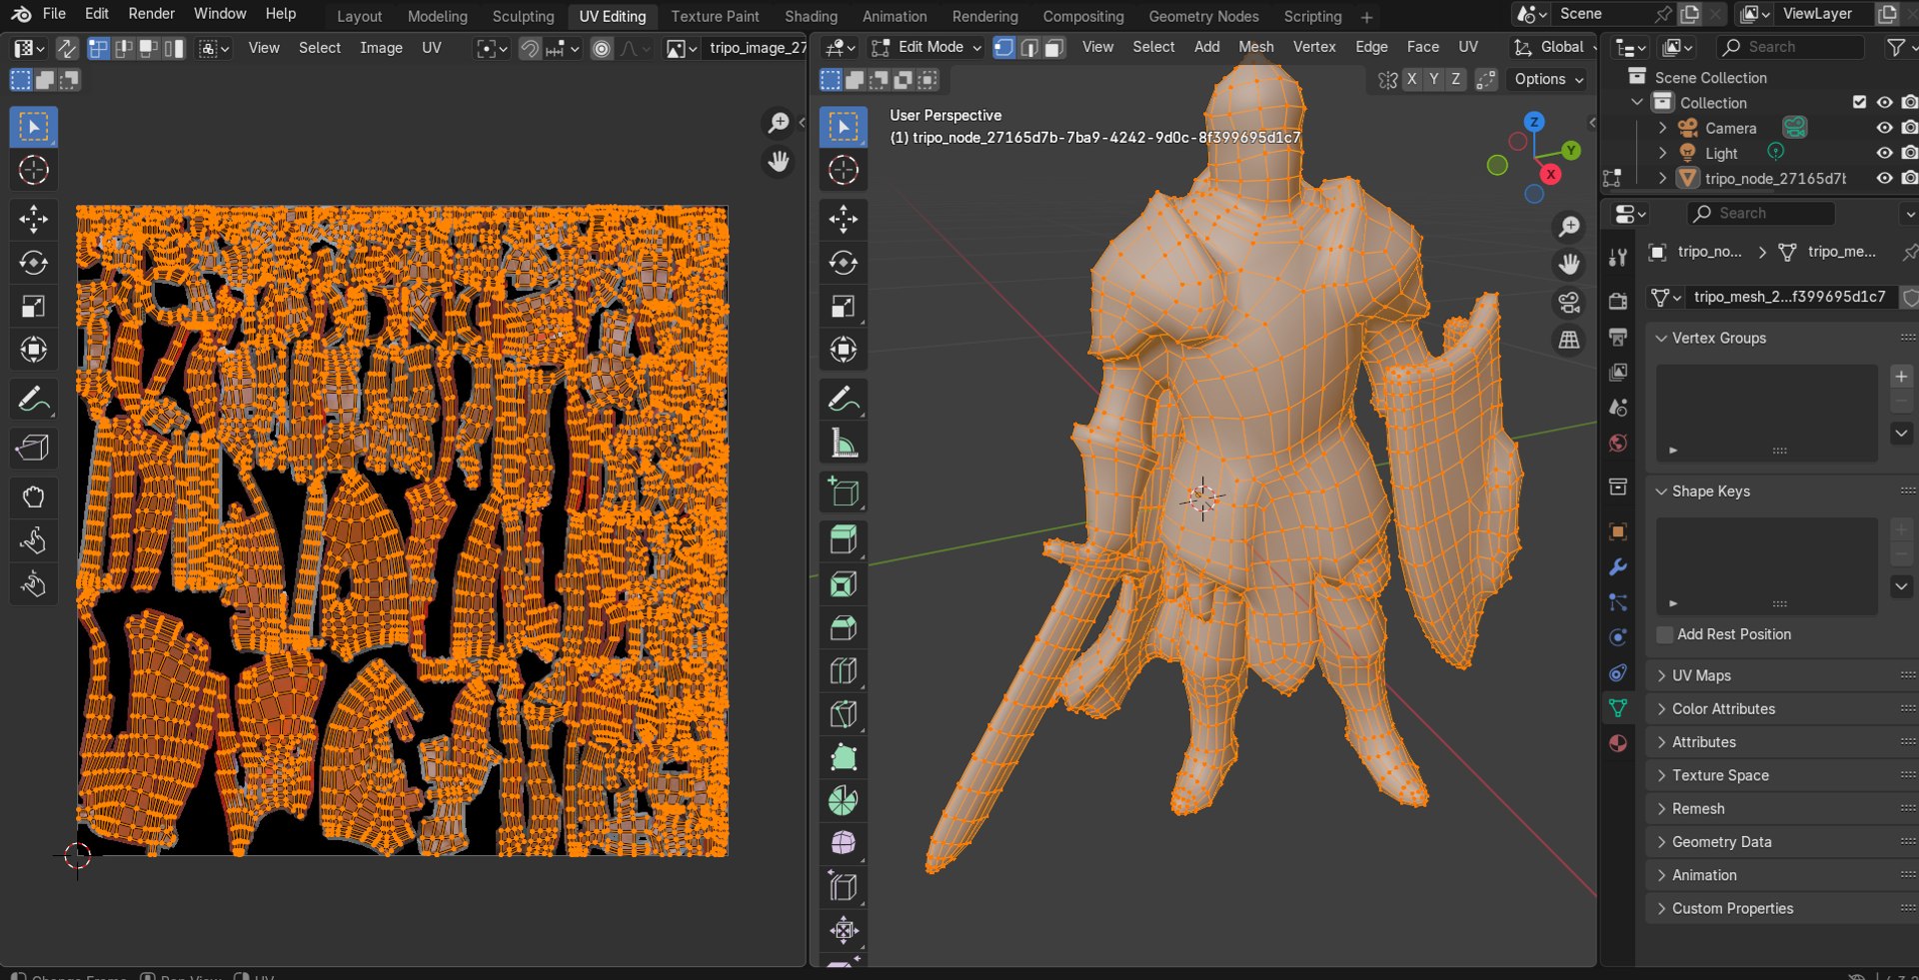Select the Scale tool in 3D viewport toolbar
This screenshot has height=980, width=1919.
(x=843, y=306)
